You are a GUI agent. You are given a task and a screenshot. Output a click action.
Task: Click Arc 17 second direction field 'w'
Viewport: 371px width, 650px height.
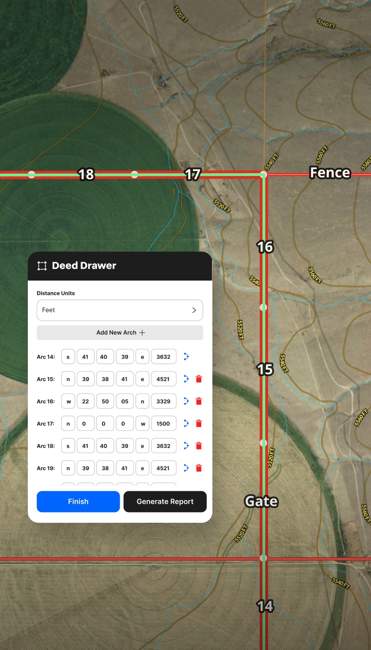142,423
